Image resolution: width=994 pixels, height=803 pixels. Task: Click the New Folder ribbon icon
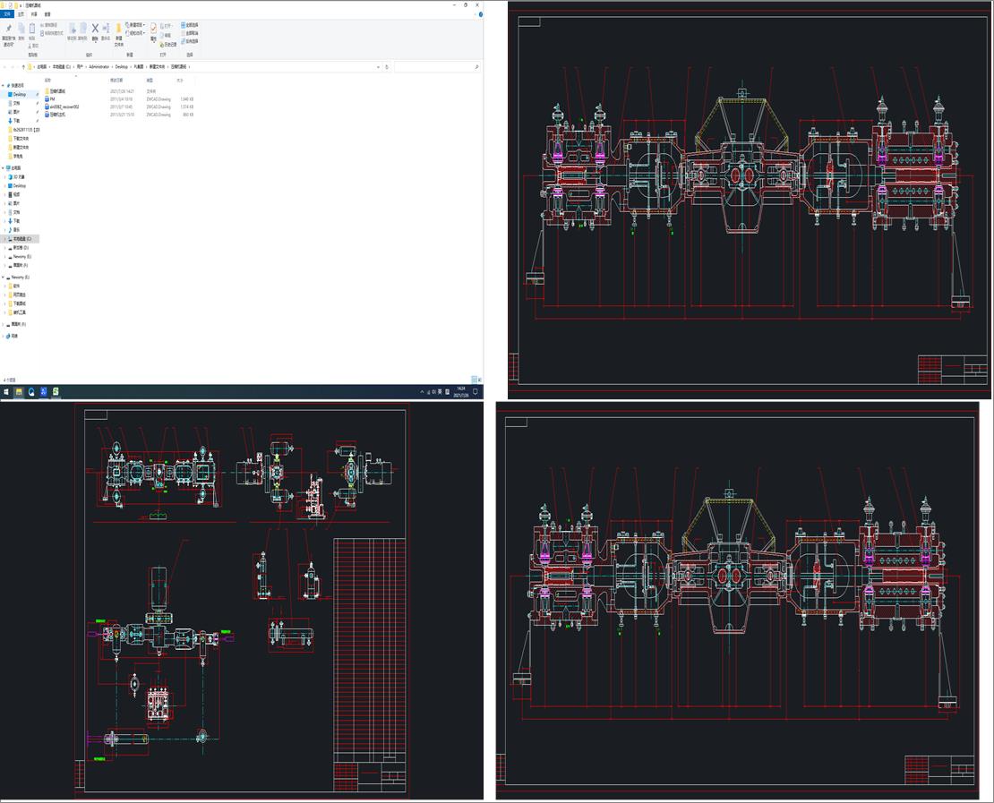118,30
